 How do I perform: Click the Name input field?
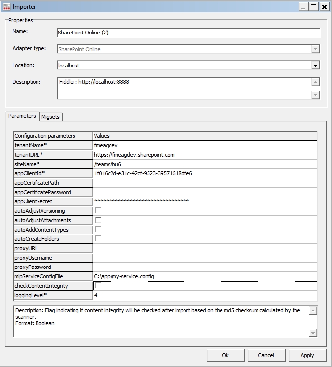point(188,33)
